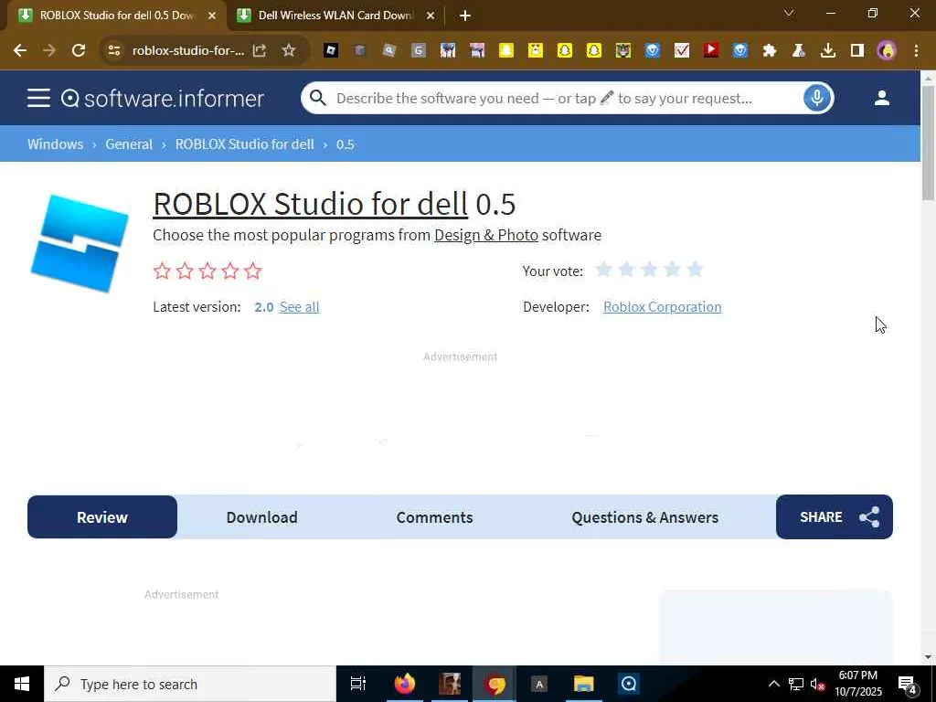
Task: Open the browser Downloads icon
Action: point(827,51)
